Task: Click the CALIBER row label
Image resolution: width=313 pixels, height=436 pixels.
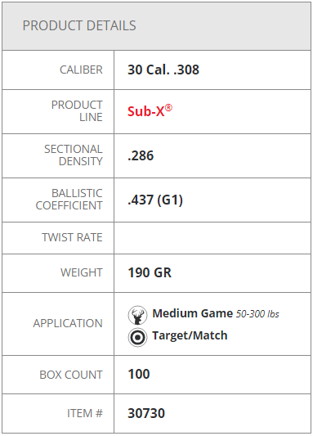Action: (x=81, y=70)
